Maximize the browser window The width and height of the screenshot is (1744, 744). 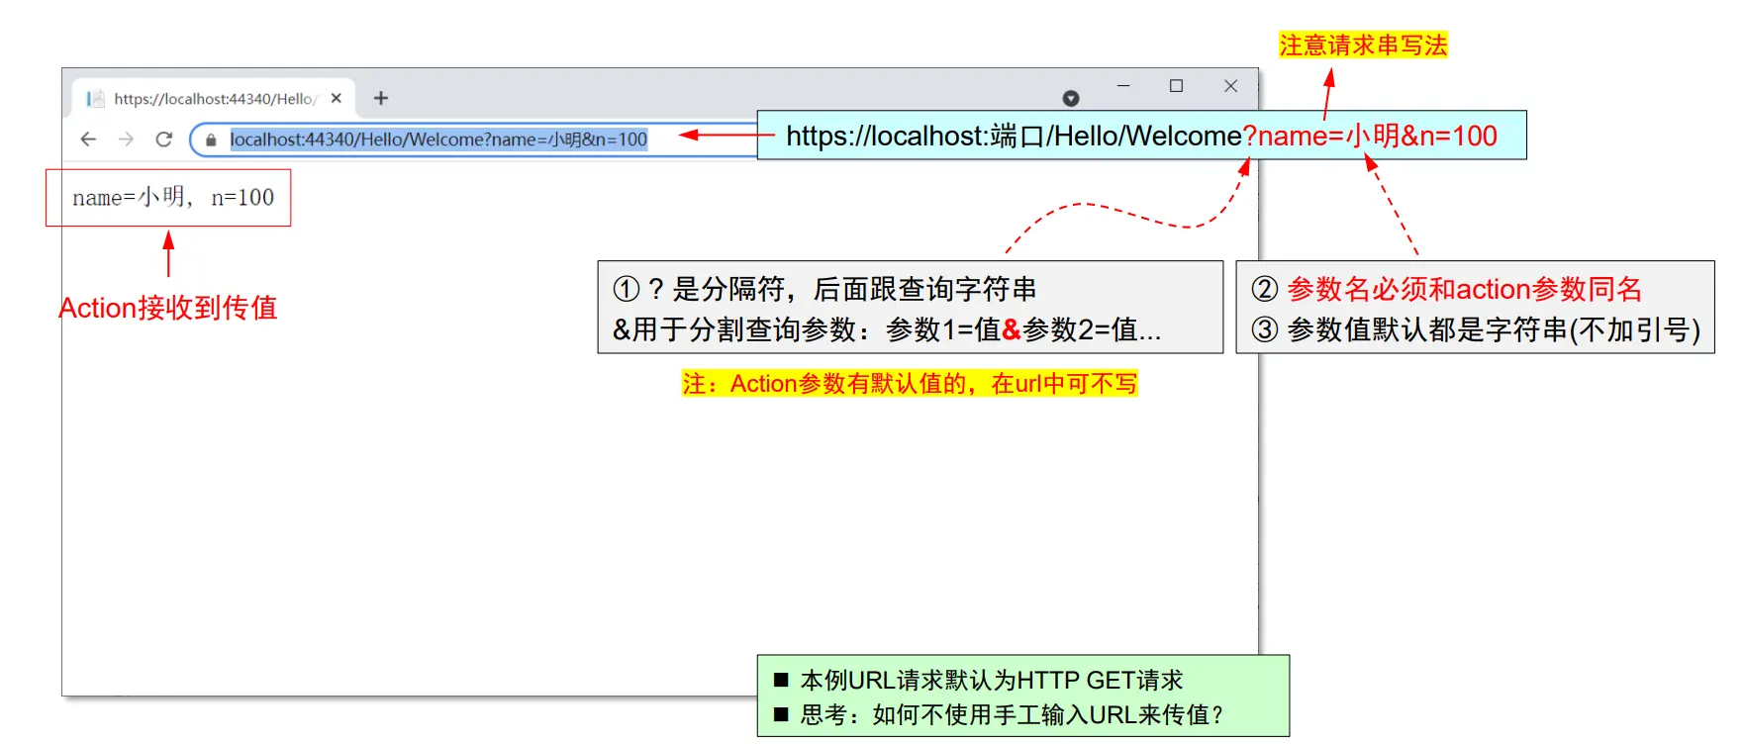tap(1177, 86)
